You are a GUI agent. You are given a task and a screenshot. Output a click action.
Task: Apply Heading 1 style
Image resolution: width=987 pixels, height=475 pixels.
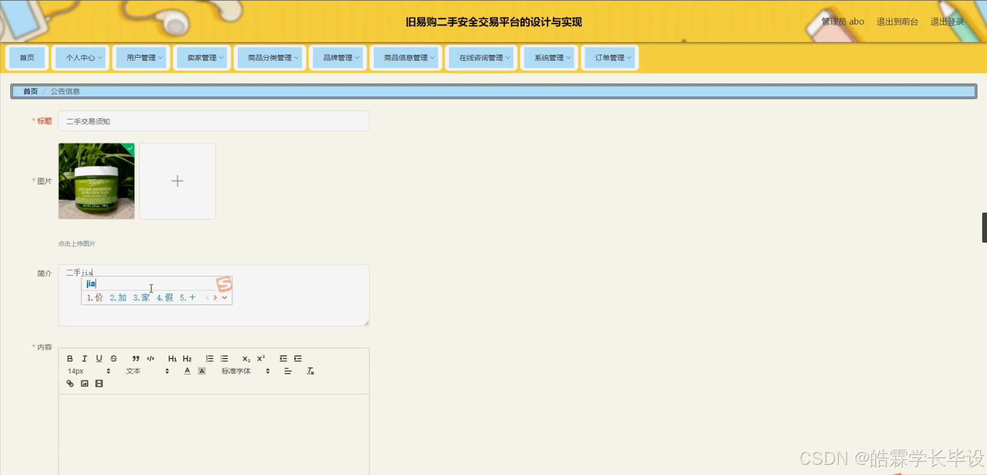[x=172, y=359]
